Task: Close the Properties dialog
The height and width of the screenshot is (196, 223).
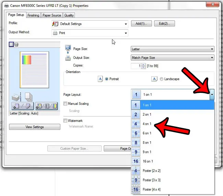Action: (x=213, y=4)
